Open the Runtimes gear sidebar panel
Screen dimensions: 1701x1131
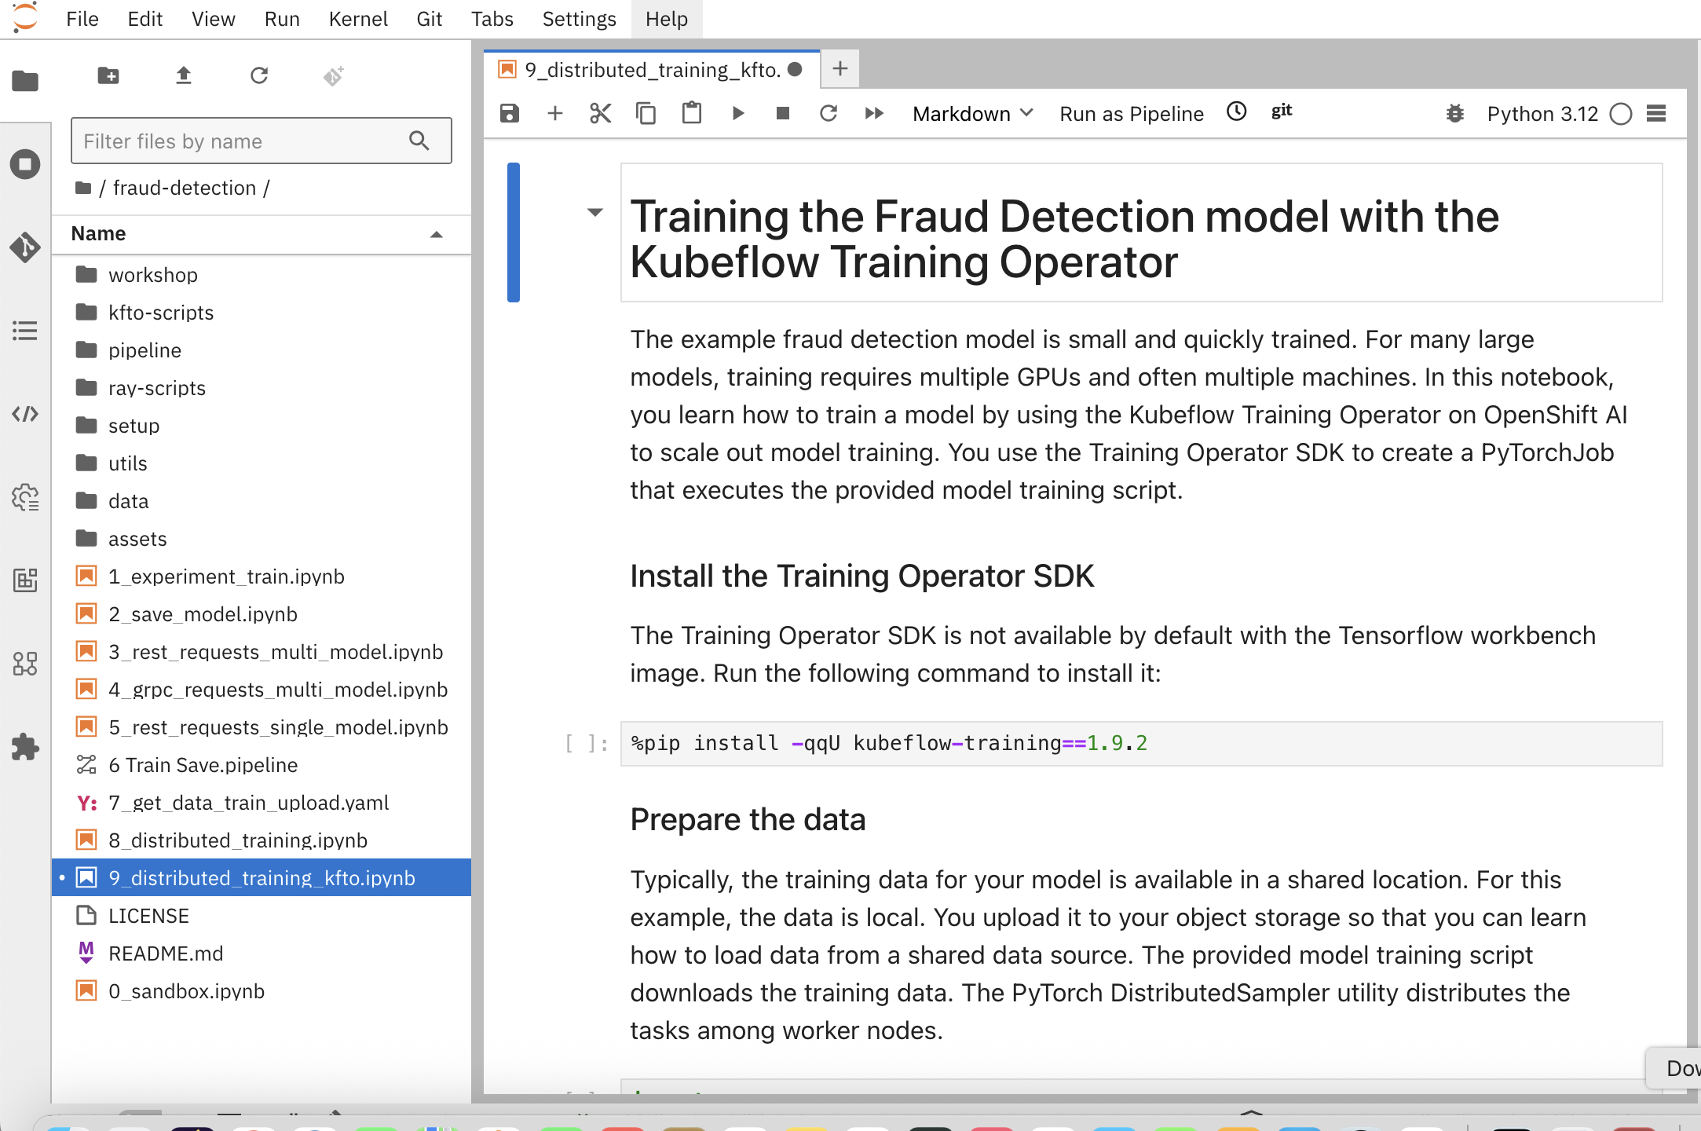(x=25, y=497)
